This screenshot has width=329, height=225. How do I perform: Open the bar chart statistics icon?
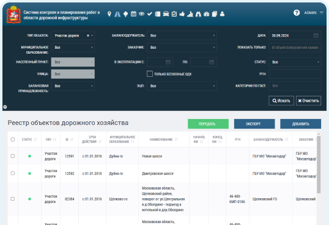190,14
